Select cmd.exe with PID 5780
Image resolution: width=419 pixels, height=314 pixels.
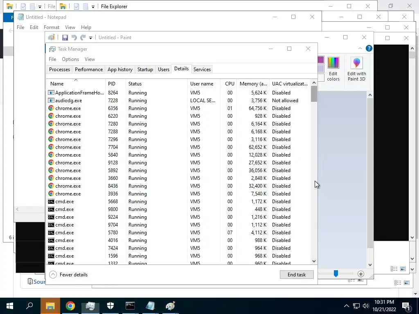coord(178,233)
